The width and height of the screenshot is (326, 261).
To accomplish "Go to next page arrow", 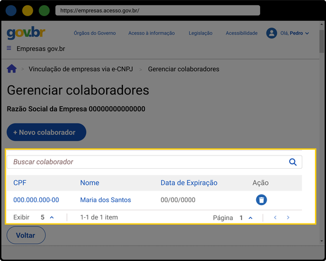I will click(x=288, y=217).
